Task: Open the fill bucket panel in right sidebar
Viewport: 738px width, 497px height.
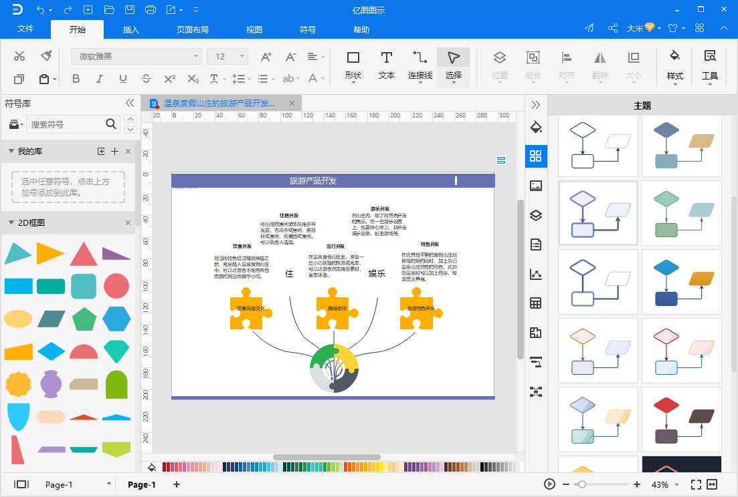Action: [x=536, y=127]
